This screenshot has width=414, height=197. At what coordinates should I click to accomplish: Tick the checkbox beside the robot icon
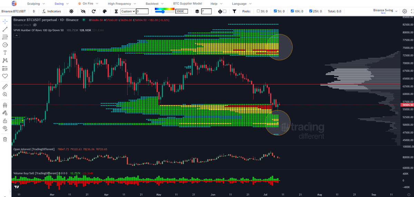(x=225, y=11)
